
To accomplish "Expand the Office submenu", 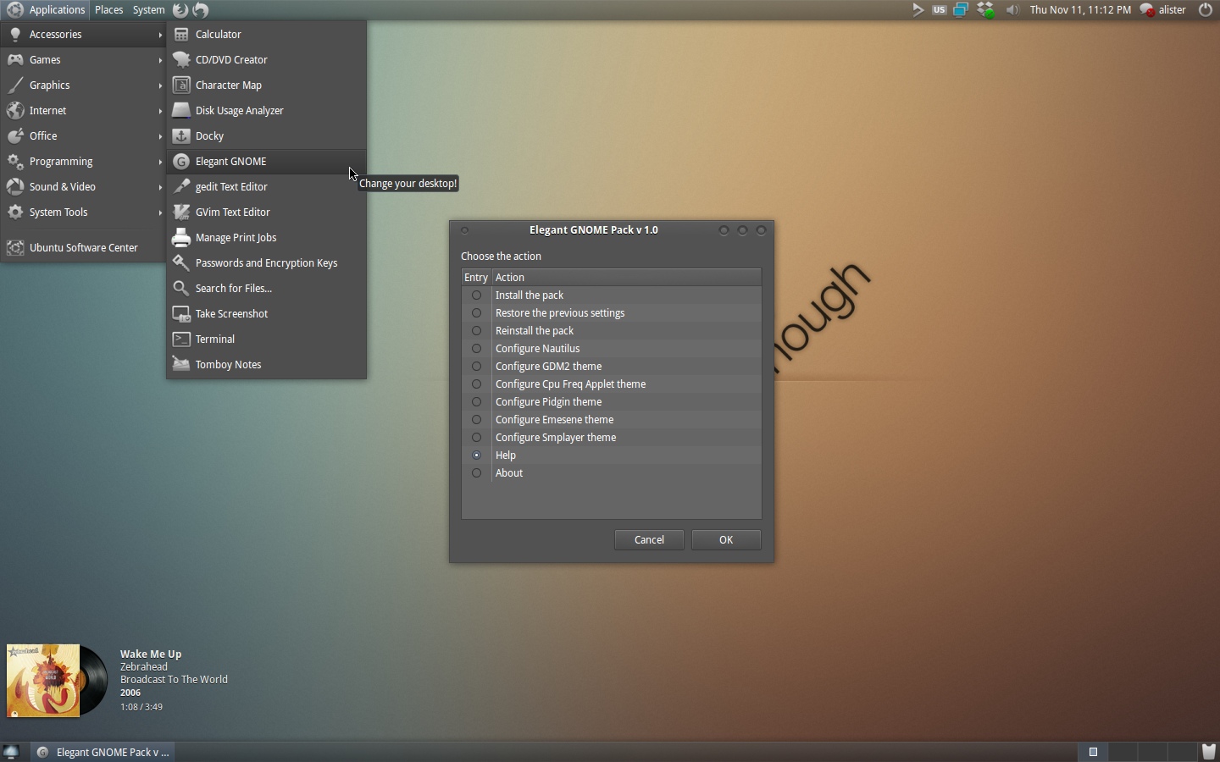I will click(x=83, y=136).
